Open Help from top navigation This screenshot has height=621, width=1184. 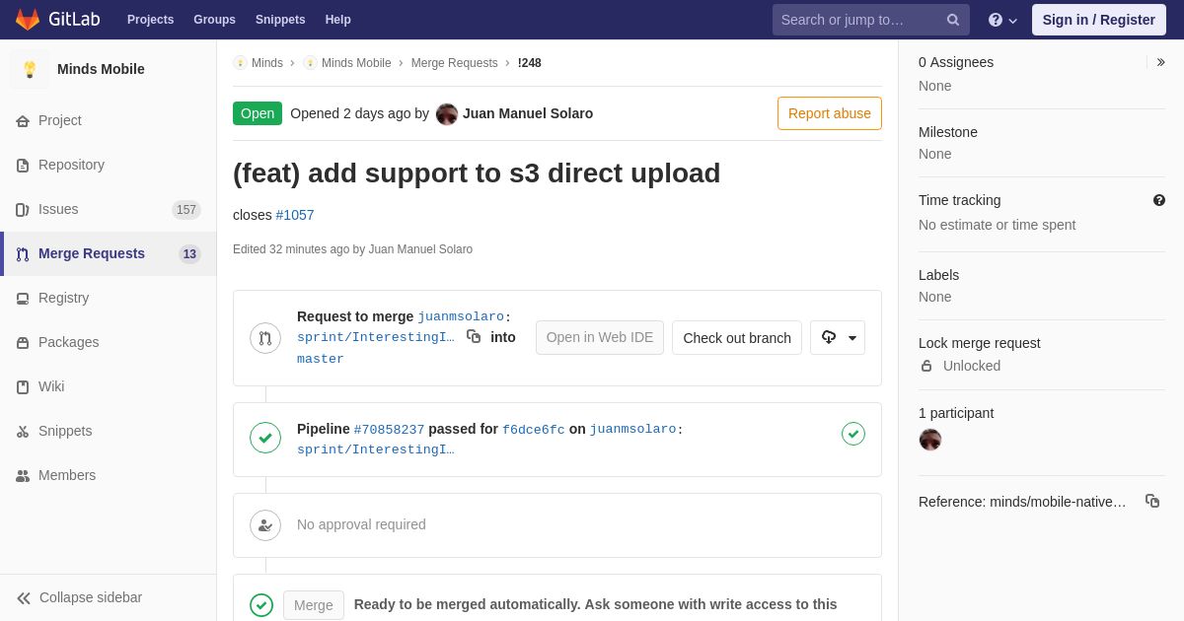pyautogui.click(x=337, y=20)
